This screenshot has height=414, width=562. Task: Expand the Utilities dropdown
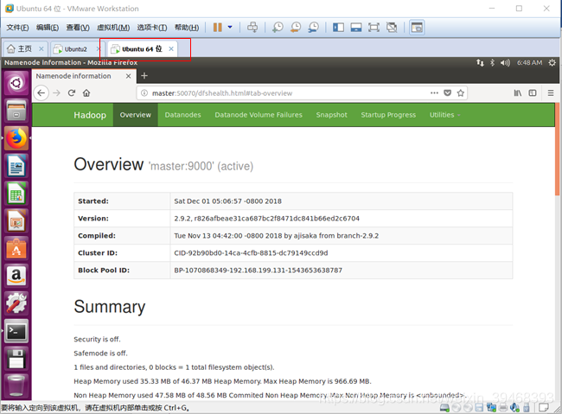click(444, 115)
